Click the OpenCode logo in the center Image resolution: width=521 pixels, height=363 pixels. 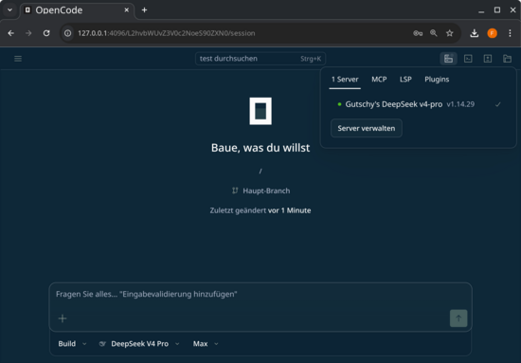(260, 111)
